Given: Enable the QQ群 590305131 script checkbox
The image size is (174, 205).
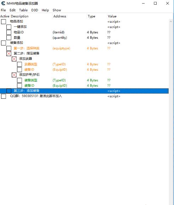Looking at the screenshot, I should point(4,96).
